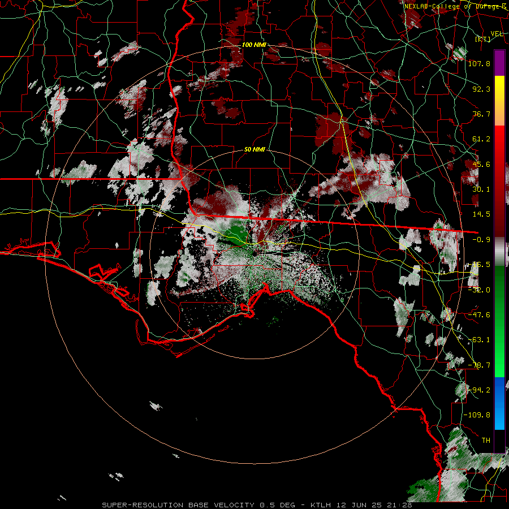Click the -78.7 velocity scale value

(x=479, y=365)
